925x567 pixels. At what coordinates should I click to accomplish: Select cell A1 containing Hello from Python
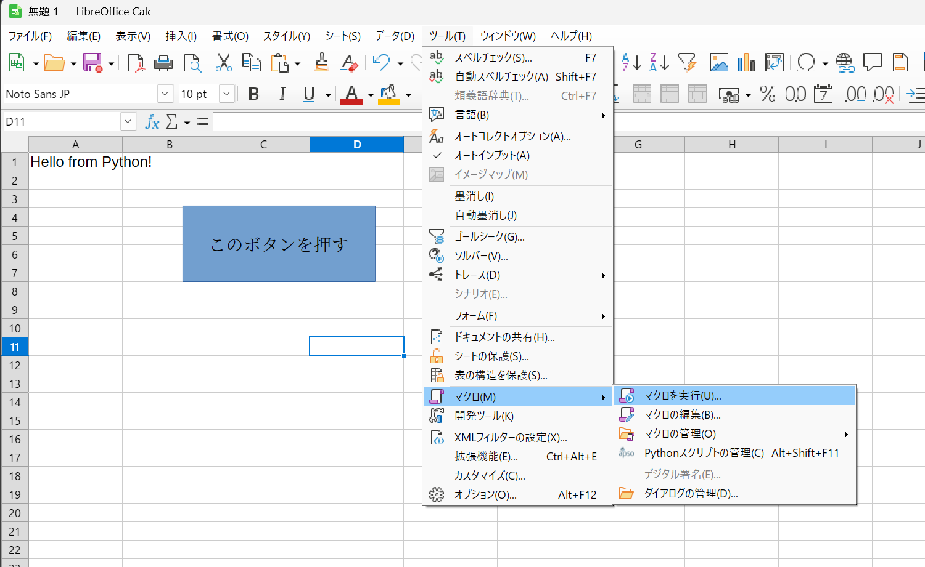[75, 162]
